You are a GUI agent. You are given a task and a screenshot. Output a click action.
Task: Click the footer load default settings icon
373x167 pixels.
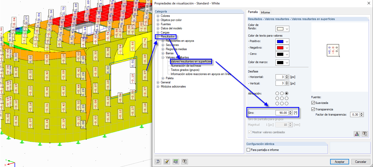(x=185, y=162)
